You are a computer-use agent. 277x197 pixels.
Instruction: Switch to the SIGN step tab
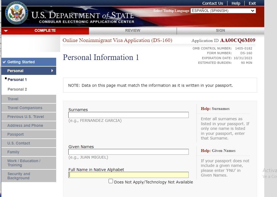[220, 30]
